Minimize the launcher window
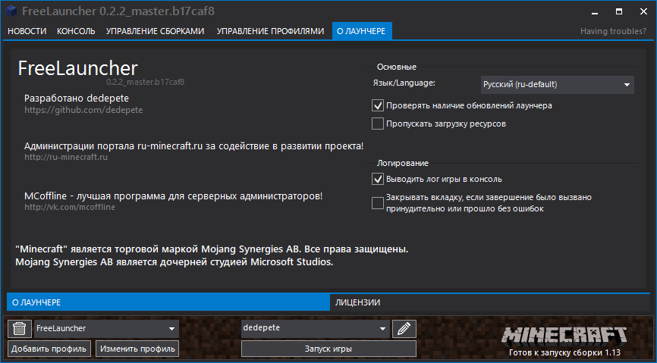Viewport: 657px width, 363px height. pos(577,11)
